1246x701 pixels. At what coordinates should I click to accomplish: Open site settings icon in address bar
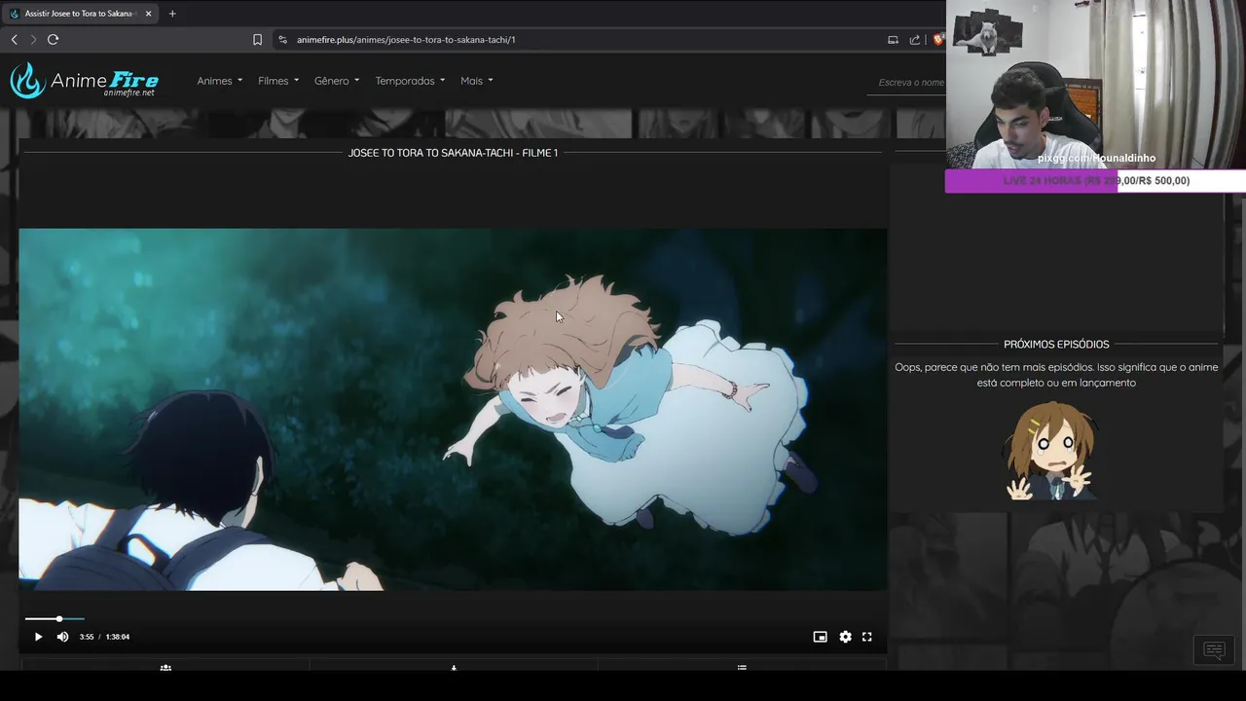click(x=282, y=40)
